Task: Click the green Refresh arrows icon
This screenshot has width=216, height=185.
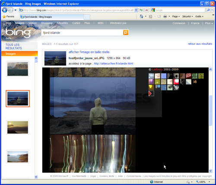Action: [x=141, y=10]
